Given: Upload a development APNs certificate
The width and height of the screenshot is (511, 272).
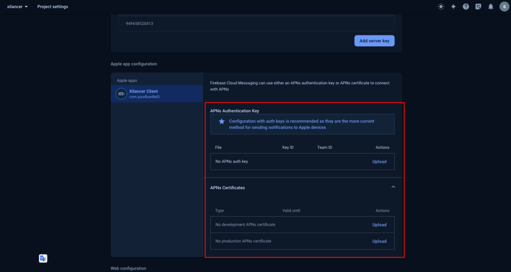Looking at the screenshot, I should 379,225.
